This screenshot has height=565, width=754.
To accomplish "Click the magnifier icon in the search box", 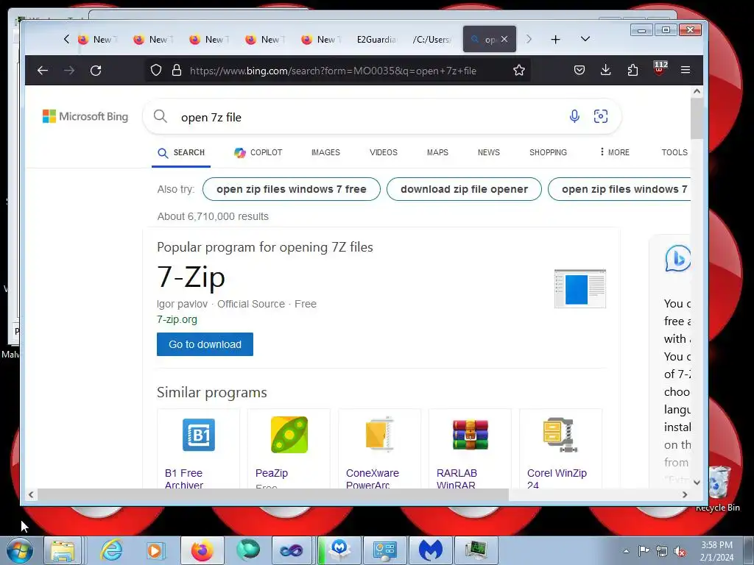I will (160, 116).
